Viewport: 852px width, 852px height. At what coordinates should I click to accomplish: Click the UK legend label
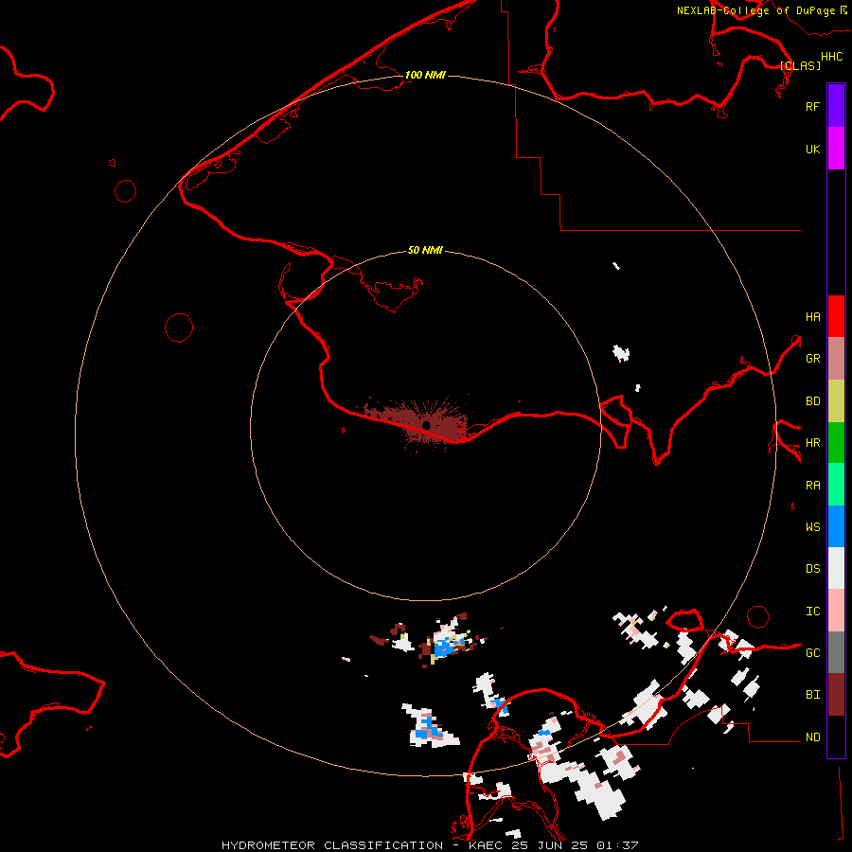point(812,149)
